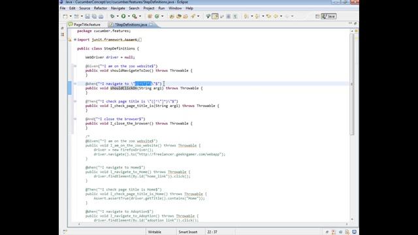
Task: Click the Back navigation arrow icon
Action: pos(276,16)
